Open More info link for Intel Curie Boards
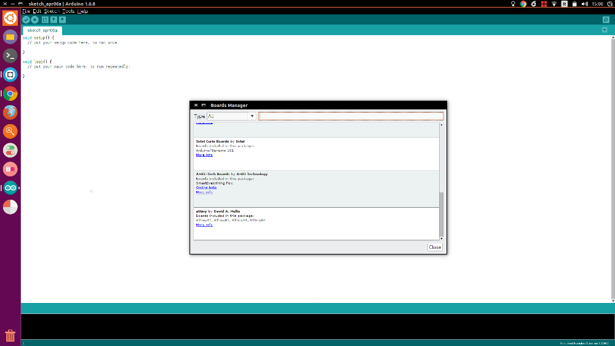 point(204,155)
